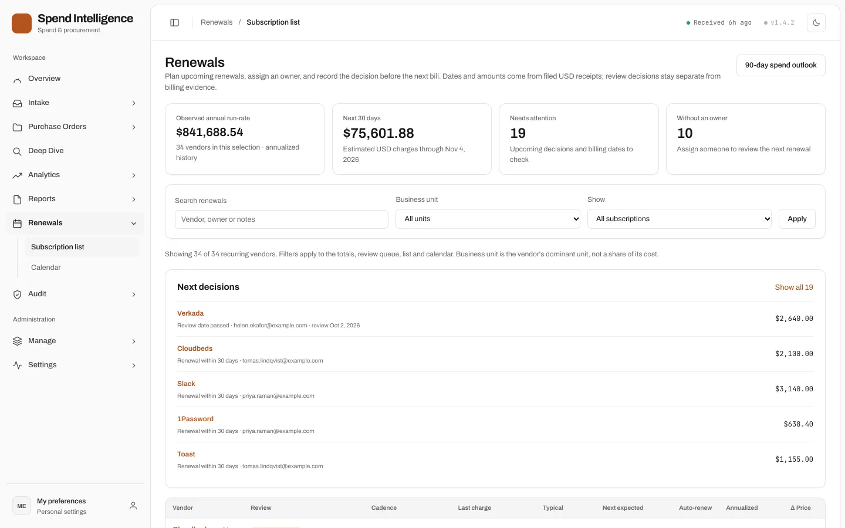
Task: Switch to dark mode moon icon
Action: click(x=816, y=23)
